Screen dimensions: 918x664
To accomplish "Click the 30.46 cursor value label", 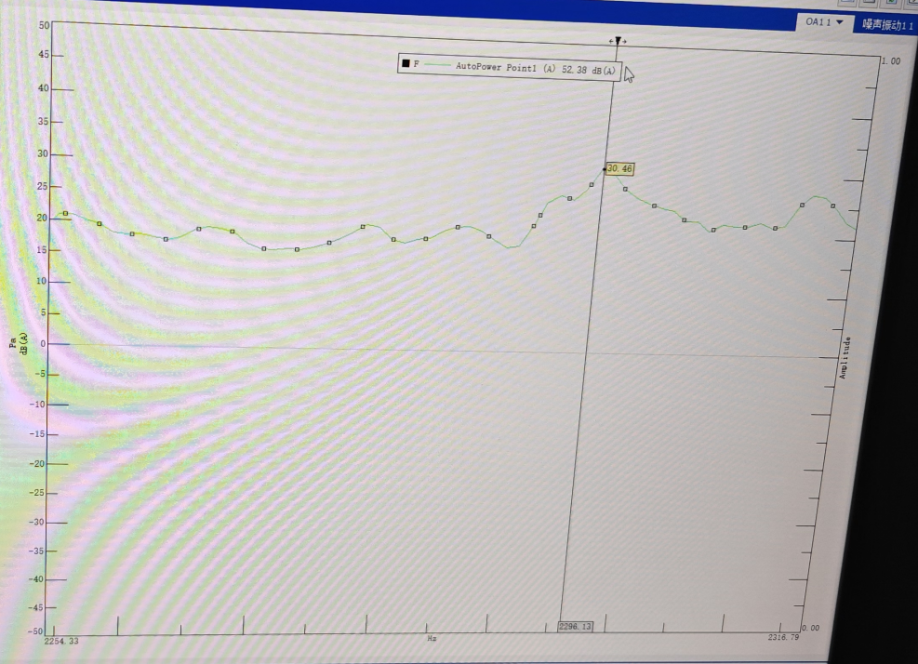I will (x=619, y=168).
